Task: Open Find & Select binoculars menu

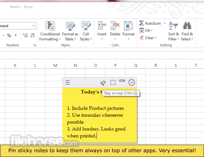Action: pos(187,31)
